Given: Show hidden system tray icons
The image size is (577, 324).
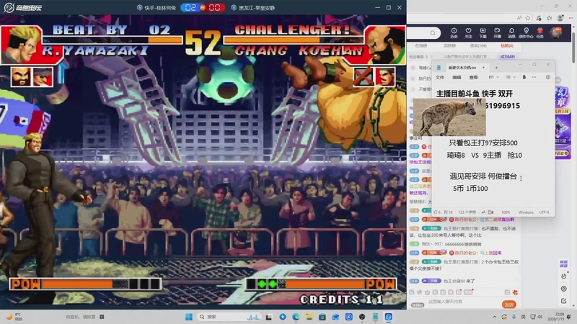Looking at the screenshot, I should point(494,317).
